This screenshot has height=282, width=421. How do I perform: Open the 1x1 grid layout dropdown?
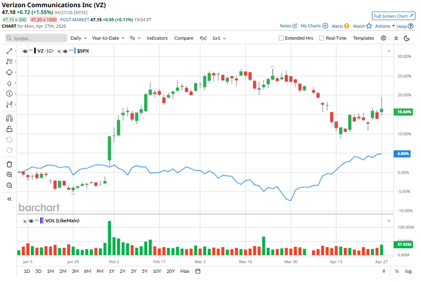pos(219,38)
